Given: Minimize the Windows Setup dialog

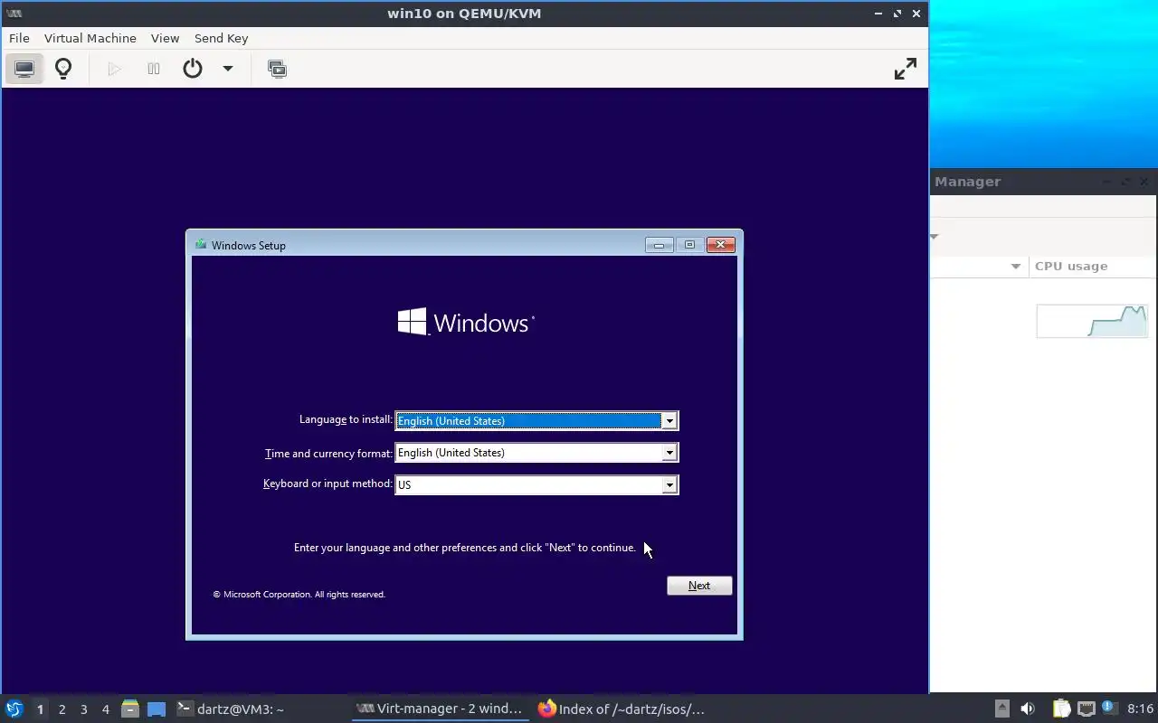Looking at the screenshot, I should coord(659,245).
